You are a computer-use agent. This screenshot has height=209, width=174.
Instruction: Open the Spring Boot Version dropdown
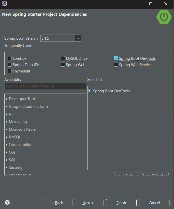coord(78,38)
